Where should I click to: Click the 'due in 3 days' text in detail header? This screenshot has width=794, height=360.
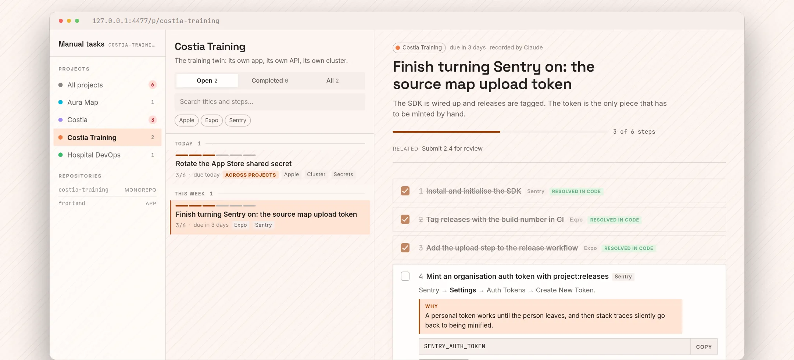coord(468,47)
